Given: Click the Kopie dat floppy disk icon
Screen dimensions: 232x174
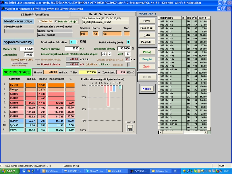Looking at the screenshot, I should coord(130,127).
